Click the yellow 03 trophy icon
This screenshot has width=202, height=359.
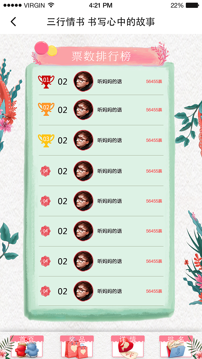(46, 140)
